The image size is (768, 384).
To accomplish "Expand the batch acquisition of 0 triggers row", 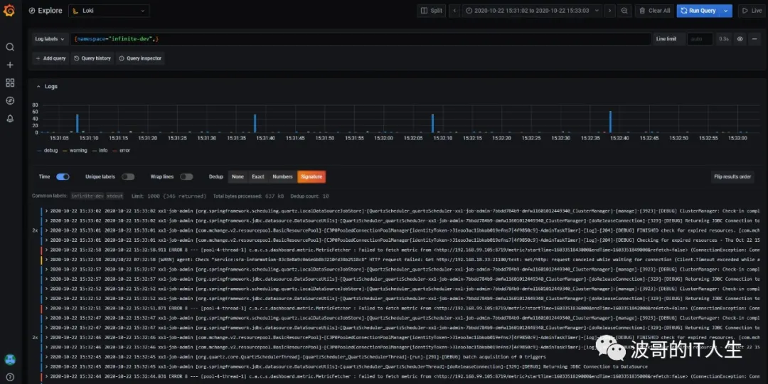I will tap(402, 357).
